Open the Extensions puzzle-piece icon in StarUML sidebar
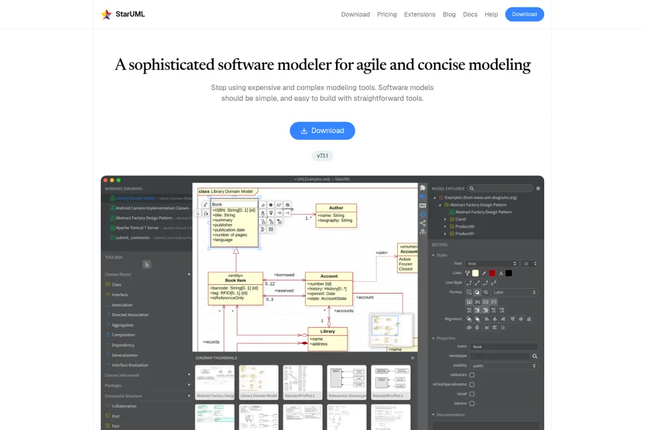645x430 pixels. 423,187
